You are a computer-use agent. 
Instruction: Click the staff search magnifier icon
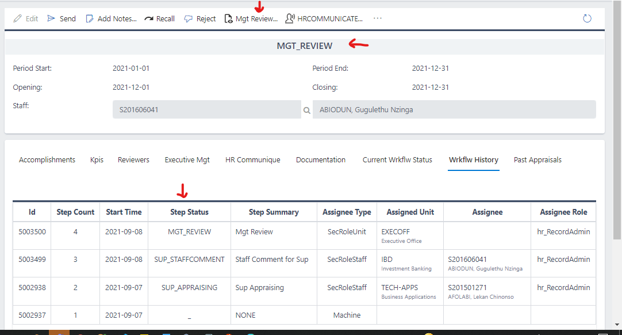click(x=307, y=110)
